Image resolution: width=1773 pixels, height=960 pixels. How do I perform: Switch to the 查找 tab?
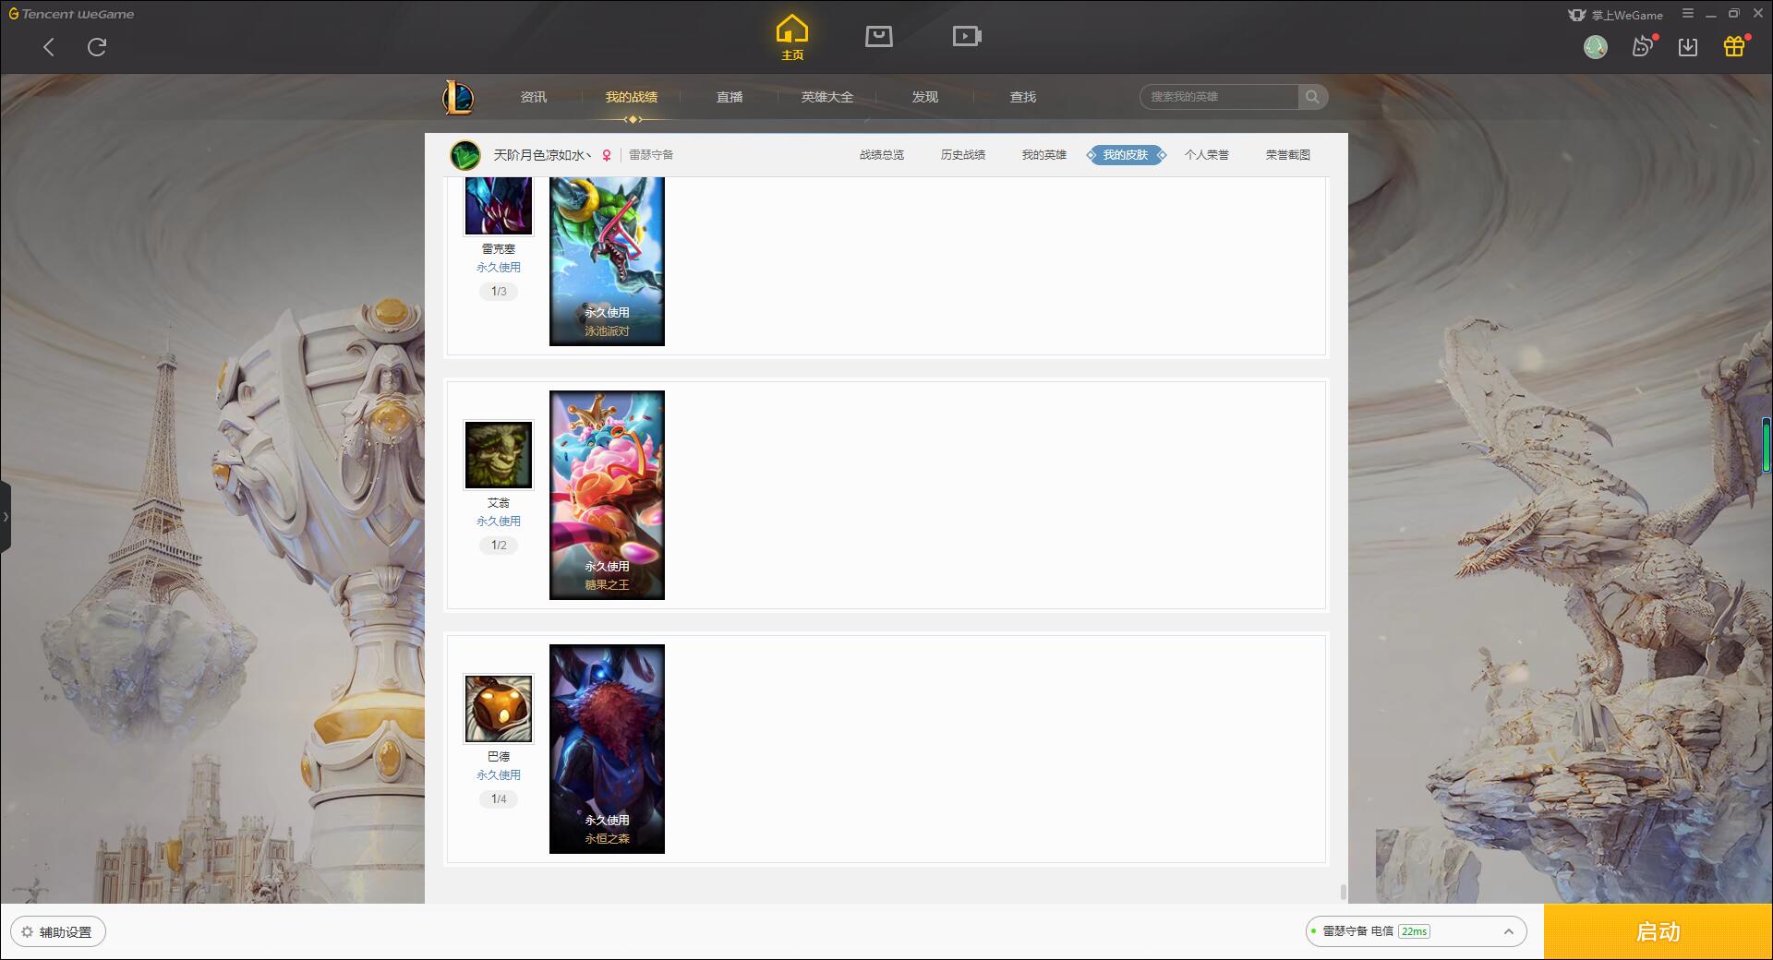click(1023, 97)
